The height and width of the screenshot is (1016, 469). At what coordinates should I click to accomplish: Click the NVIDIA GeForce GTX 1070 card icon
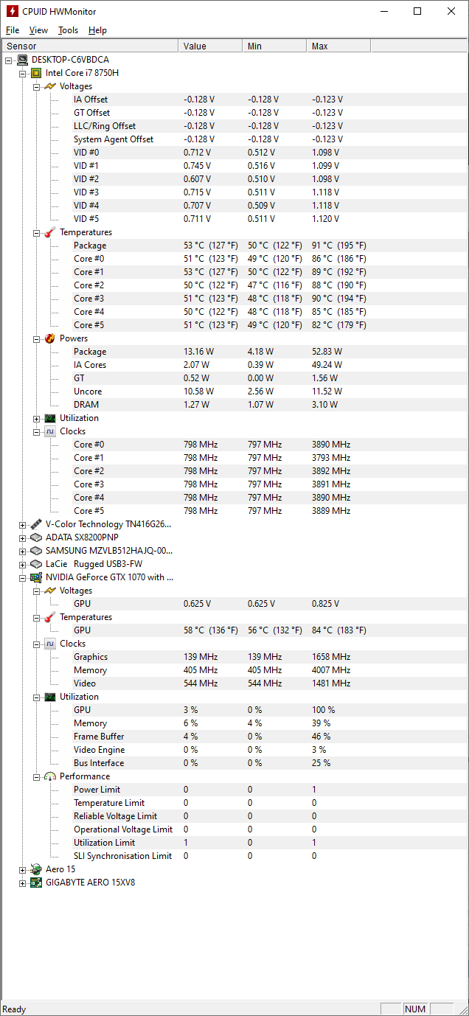[36, 577]
